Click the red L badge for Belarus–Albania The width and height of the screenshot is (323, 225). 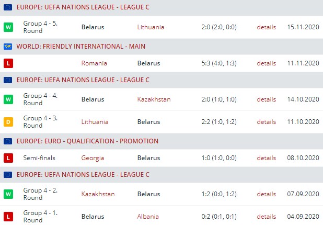tap(8, 217)
